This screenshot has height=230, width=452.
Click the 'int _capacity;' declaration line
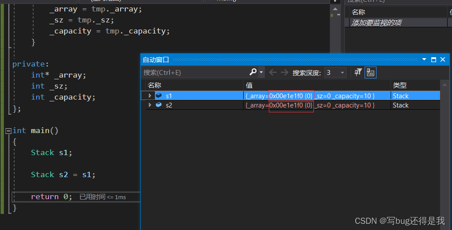pyautogui.click(x=63, y=97)
